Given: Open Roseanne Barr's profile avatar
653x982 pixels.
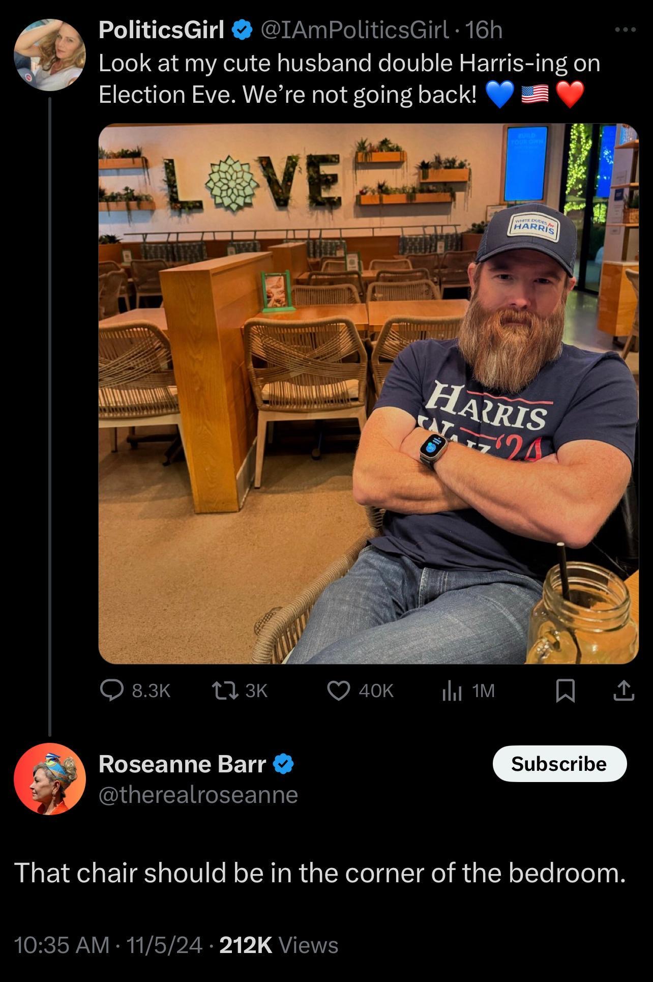Looking at the screenshot, I should [50, 778].
